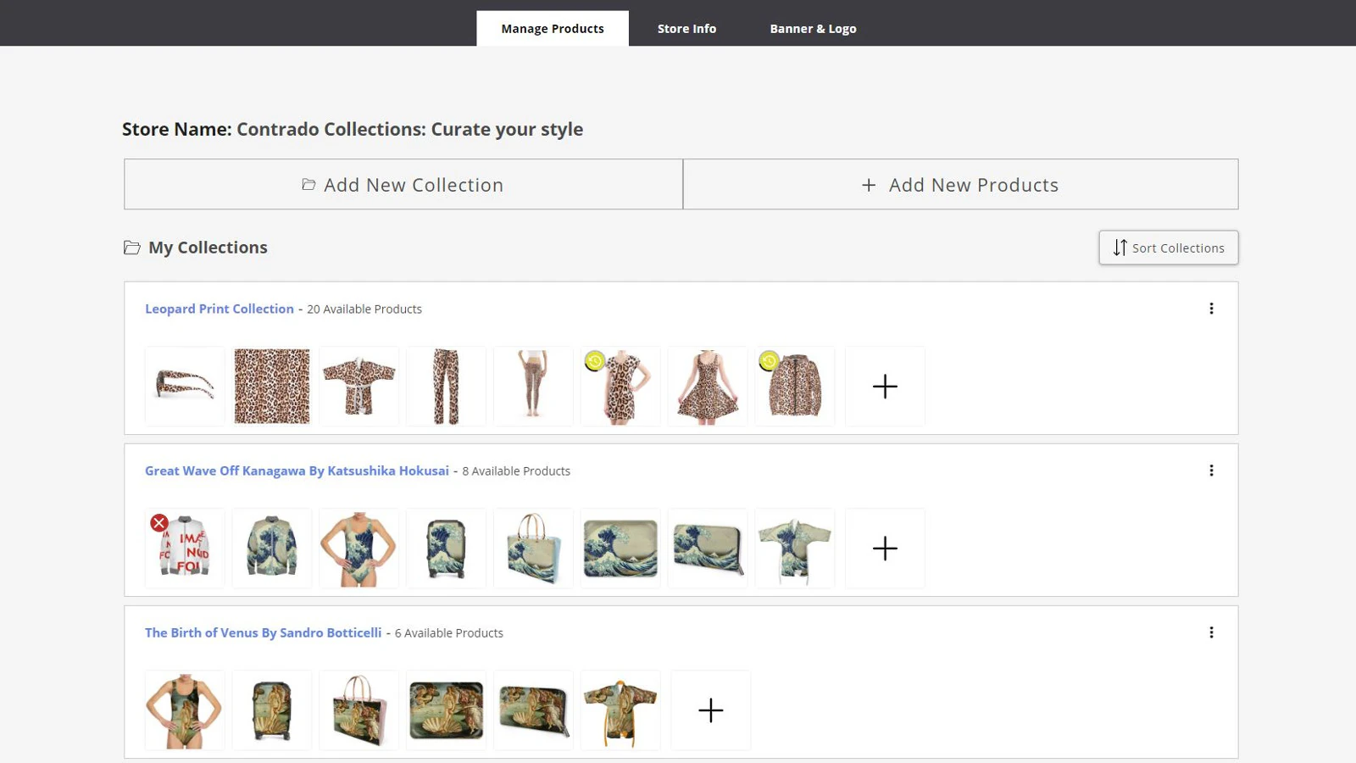
Task: Select the leopard print kimono robe thumbnail
Action: [x=359, y=387]
